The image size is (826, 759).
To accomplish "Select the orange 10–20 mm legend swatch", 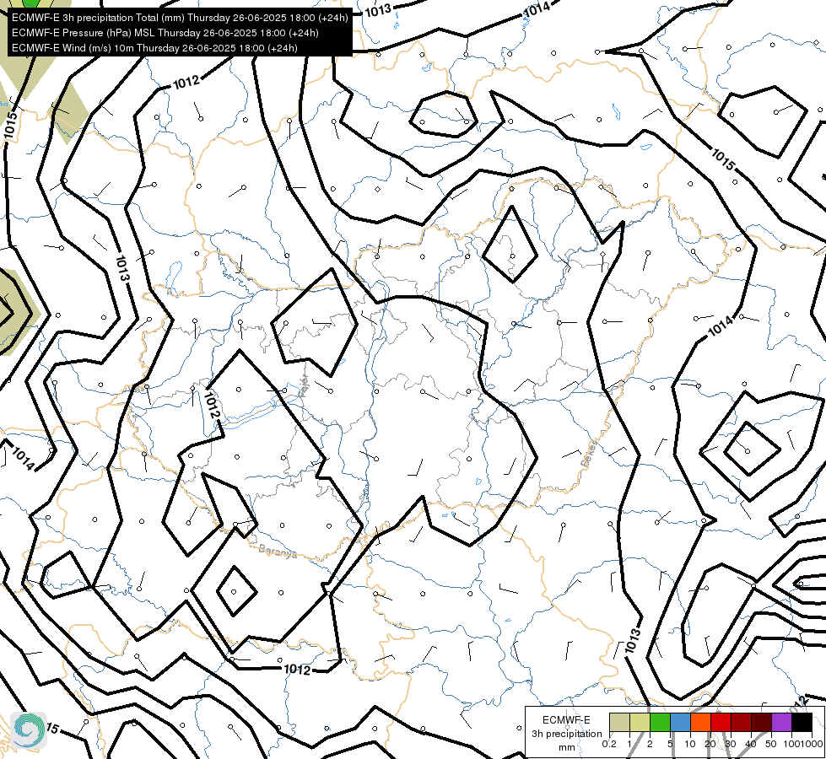I will 700,722.
